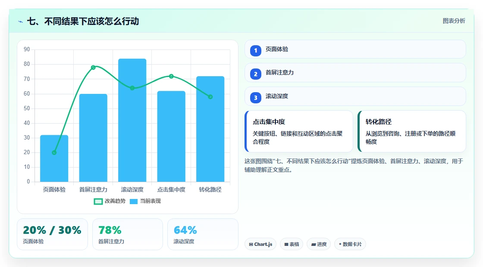Click the 转化路径 x-axis label

210,190
